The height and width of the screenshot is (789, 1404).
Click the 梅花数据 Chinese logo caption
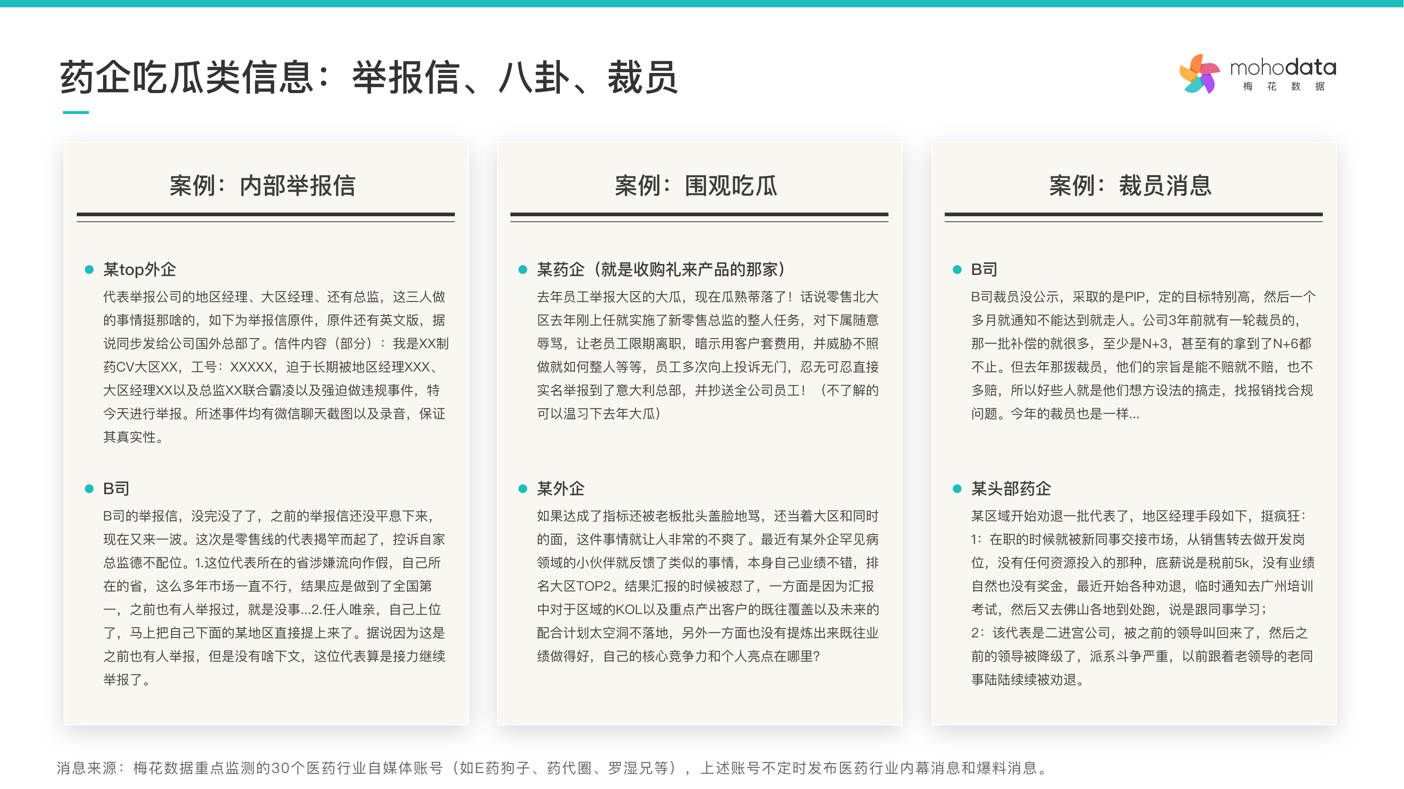(1283, 86)
